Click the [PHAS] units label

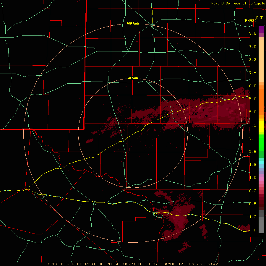coord(250,20)
